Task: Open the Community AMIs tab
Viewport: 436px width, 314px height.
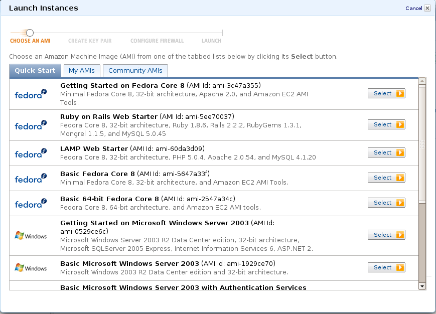Action: tap(135, 71)
